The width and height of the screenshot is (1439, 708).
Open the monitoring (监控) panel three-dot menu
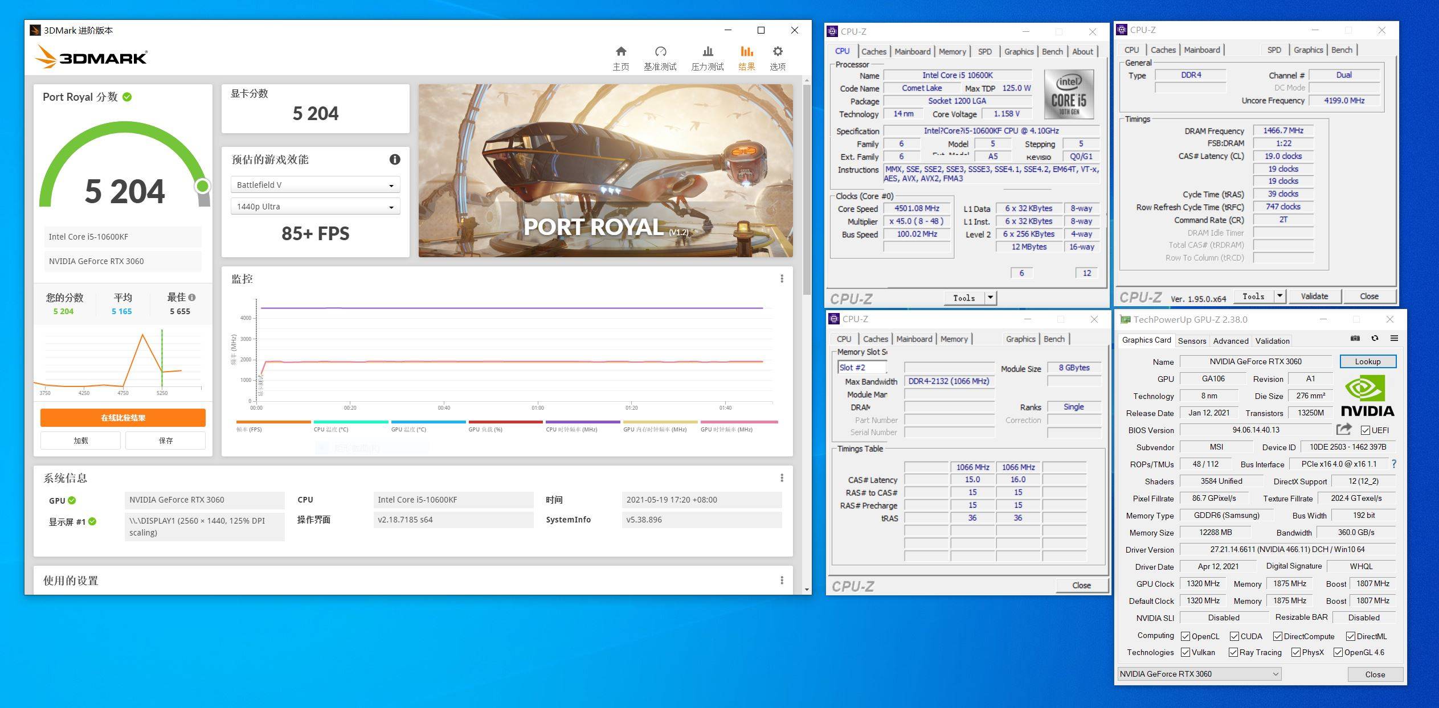point(782,278)
